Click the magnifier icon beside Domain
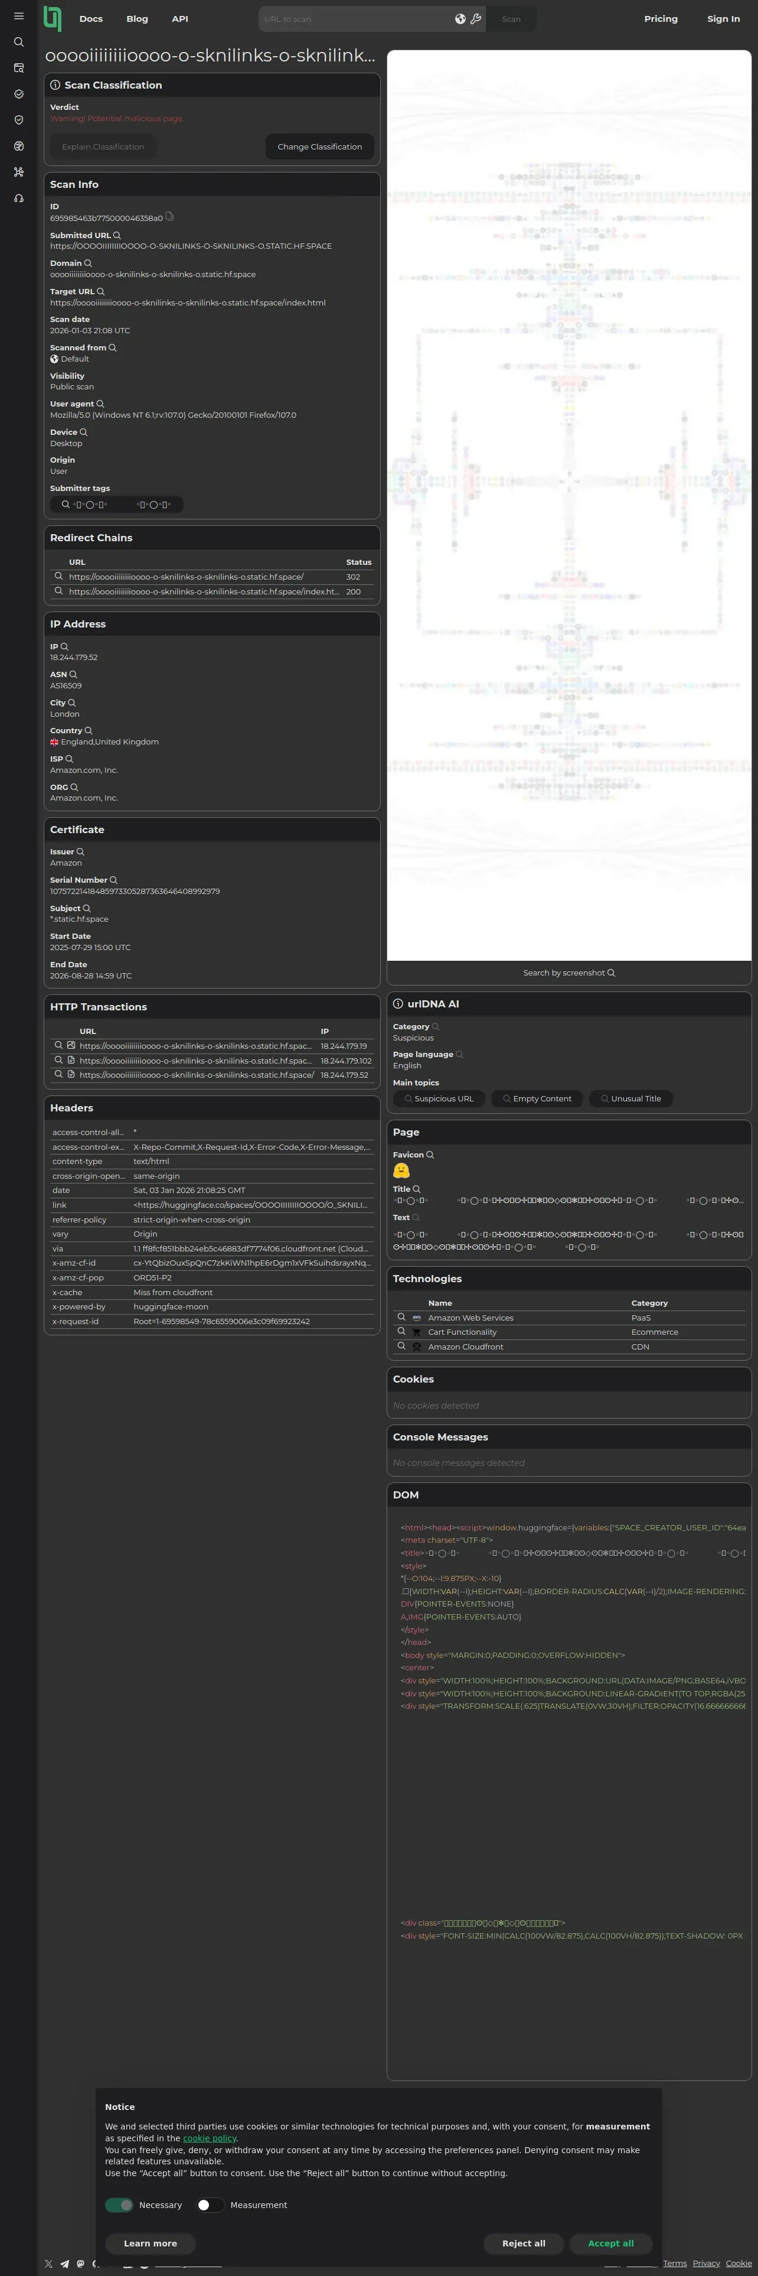 point(87,264)
